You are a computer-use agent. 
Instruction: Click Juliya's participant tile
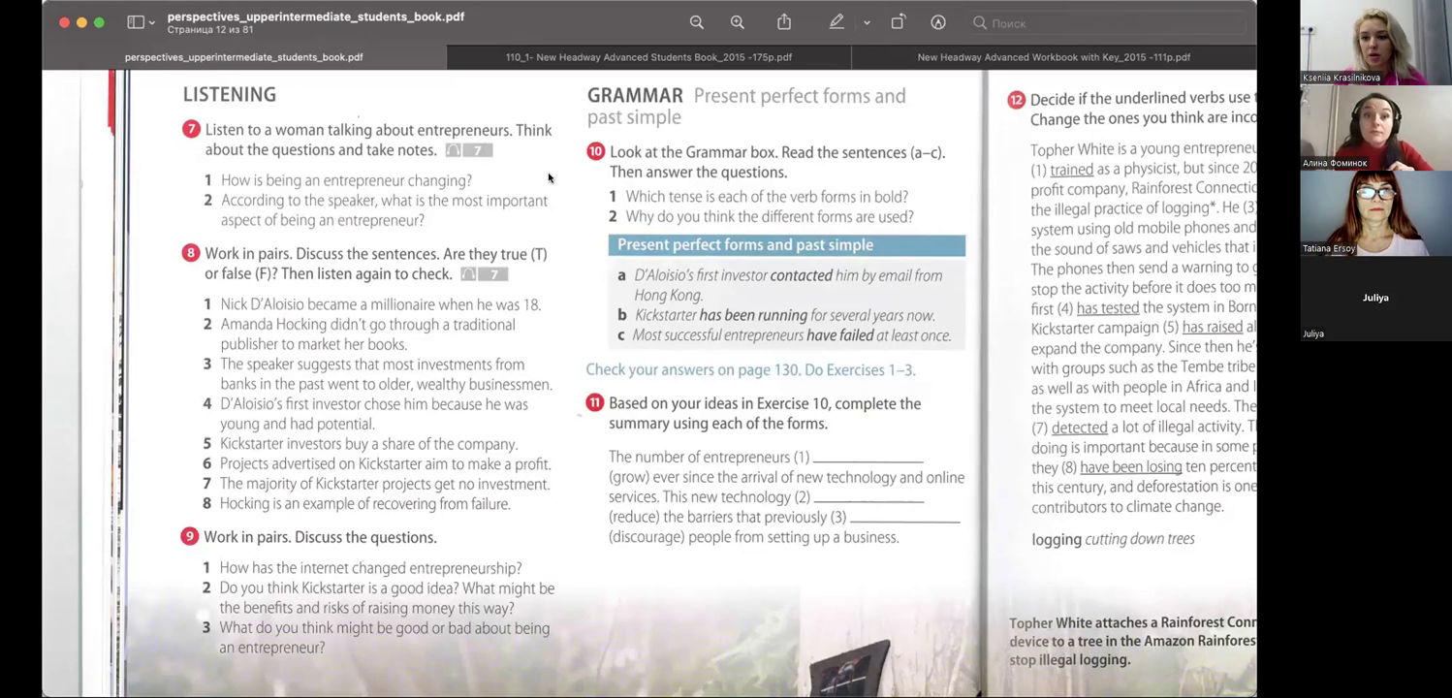(x=1374, y=299)
